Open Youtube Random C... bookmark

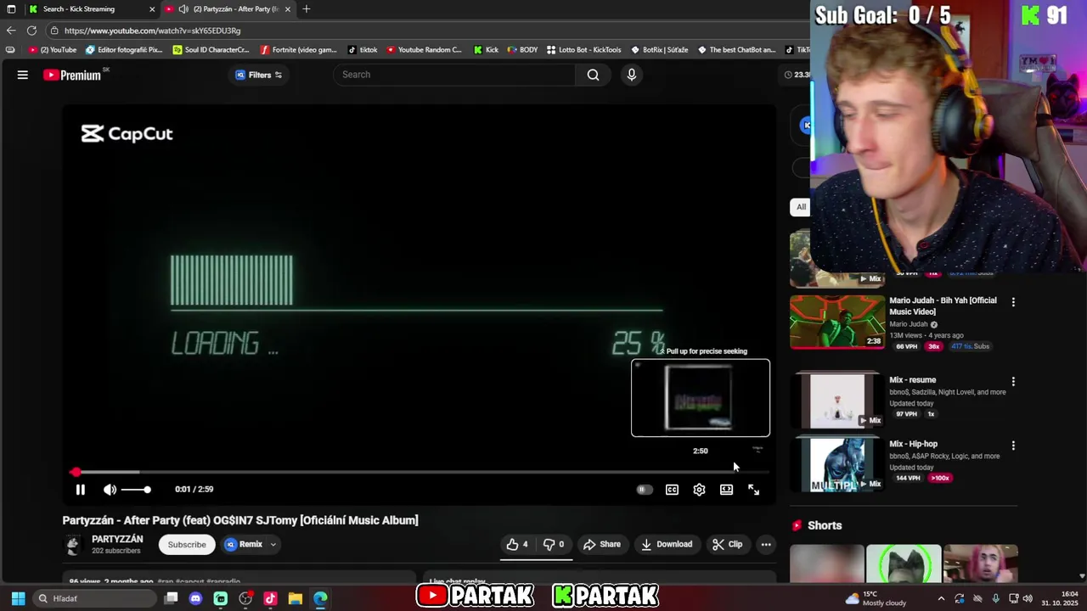pyautogui.click(x=423, y=50)
